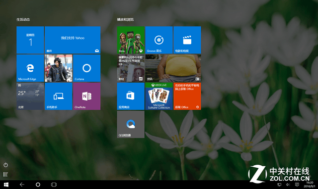The image size is (318, 189).
Task: Open the Mail tile with Yahoo text
Action: tap(73, 40)
